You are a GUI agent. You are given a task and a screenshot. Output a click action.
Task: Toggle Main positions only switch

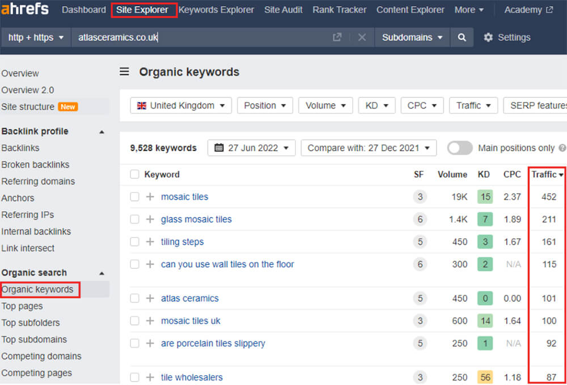460,148
